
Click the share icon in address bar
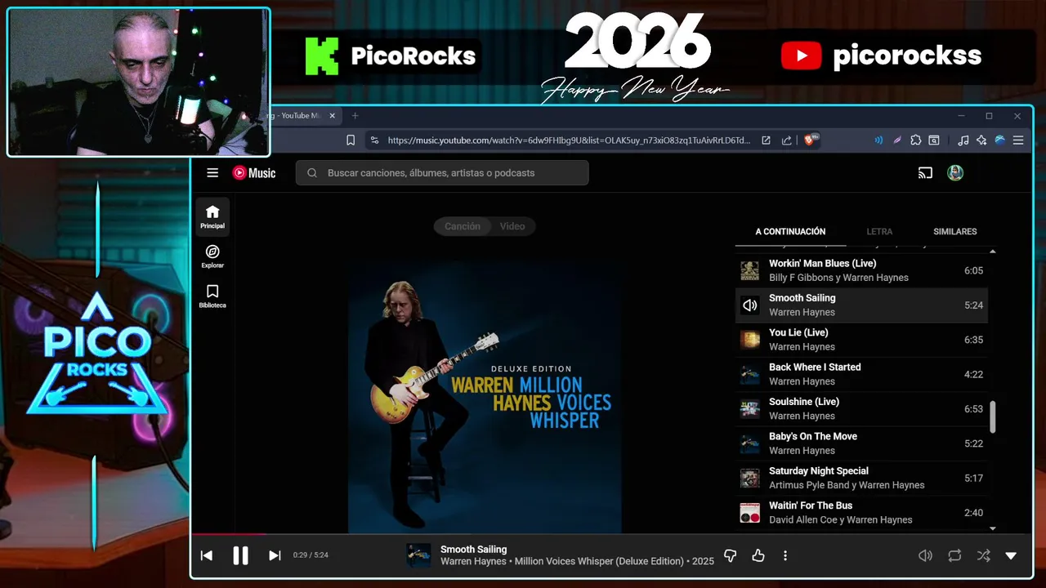coord(786,140)
